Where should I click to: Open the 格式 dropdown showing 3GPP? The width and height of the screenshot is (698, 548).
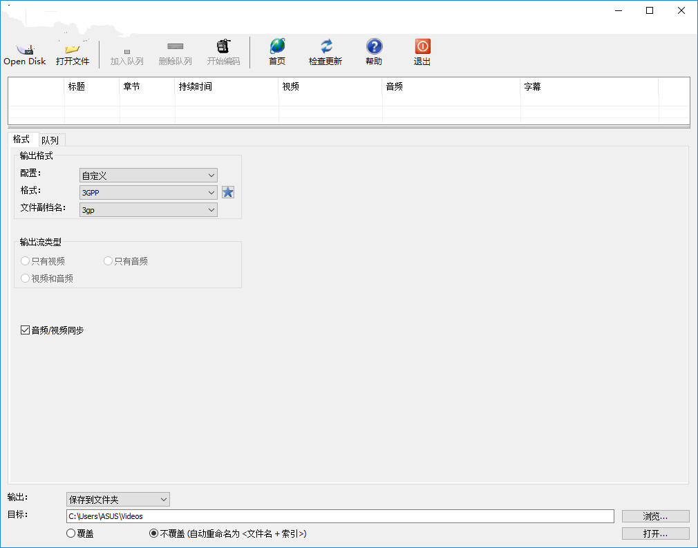click(x=149, y=193)
